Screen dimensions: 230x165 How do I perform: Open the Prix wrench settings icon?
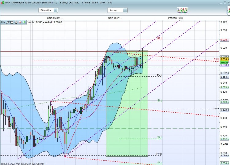pyautogui.click(x=8, y=22)
